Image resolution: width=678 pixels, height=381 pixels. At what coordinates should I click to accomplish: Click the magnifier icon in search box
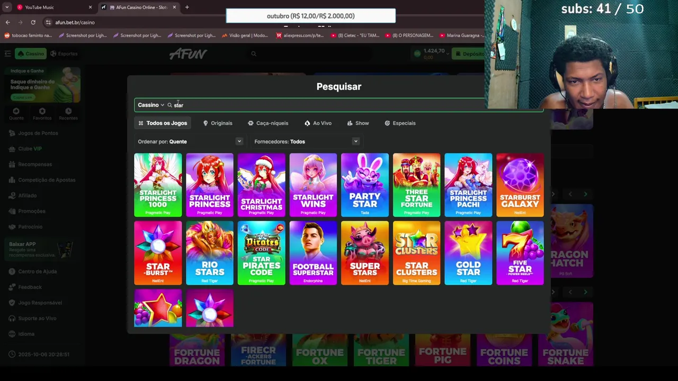(169, 105)
